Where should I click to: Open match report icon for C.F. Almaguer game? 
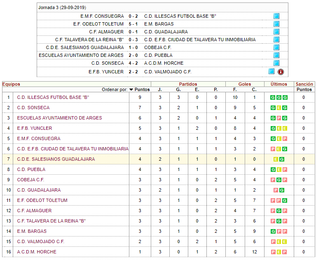click(x=276, y=32)
